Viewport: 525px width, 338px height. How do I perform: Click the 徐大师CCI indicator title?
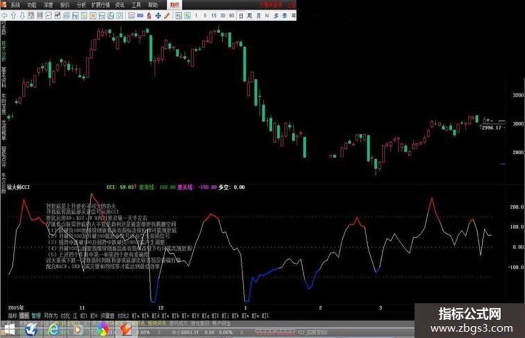click(18, 187)
